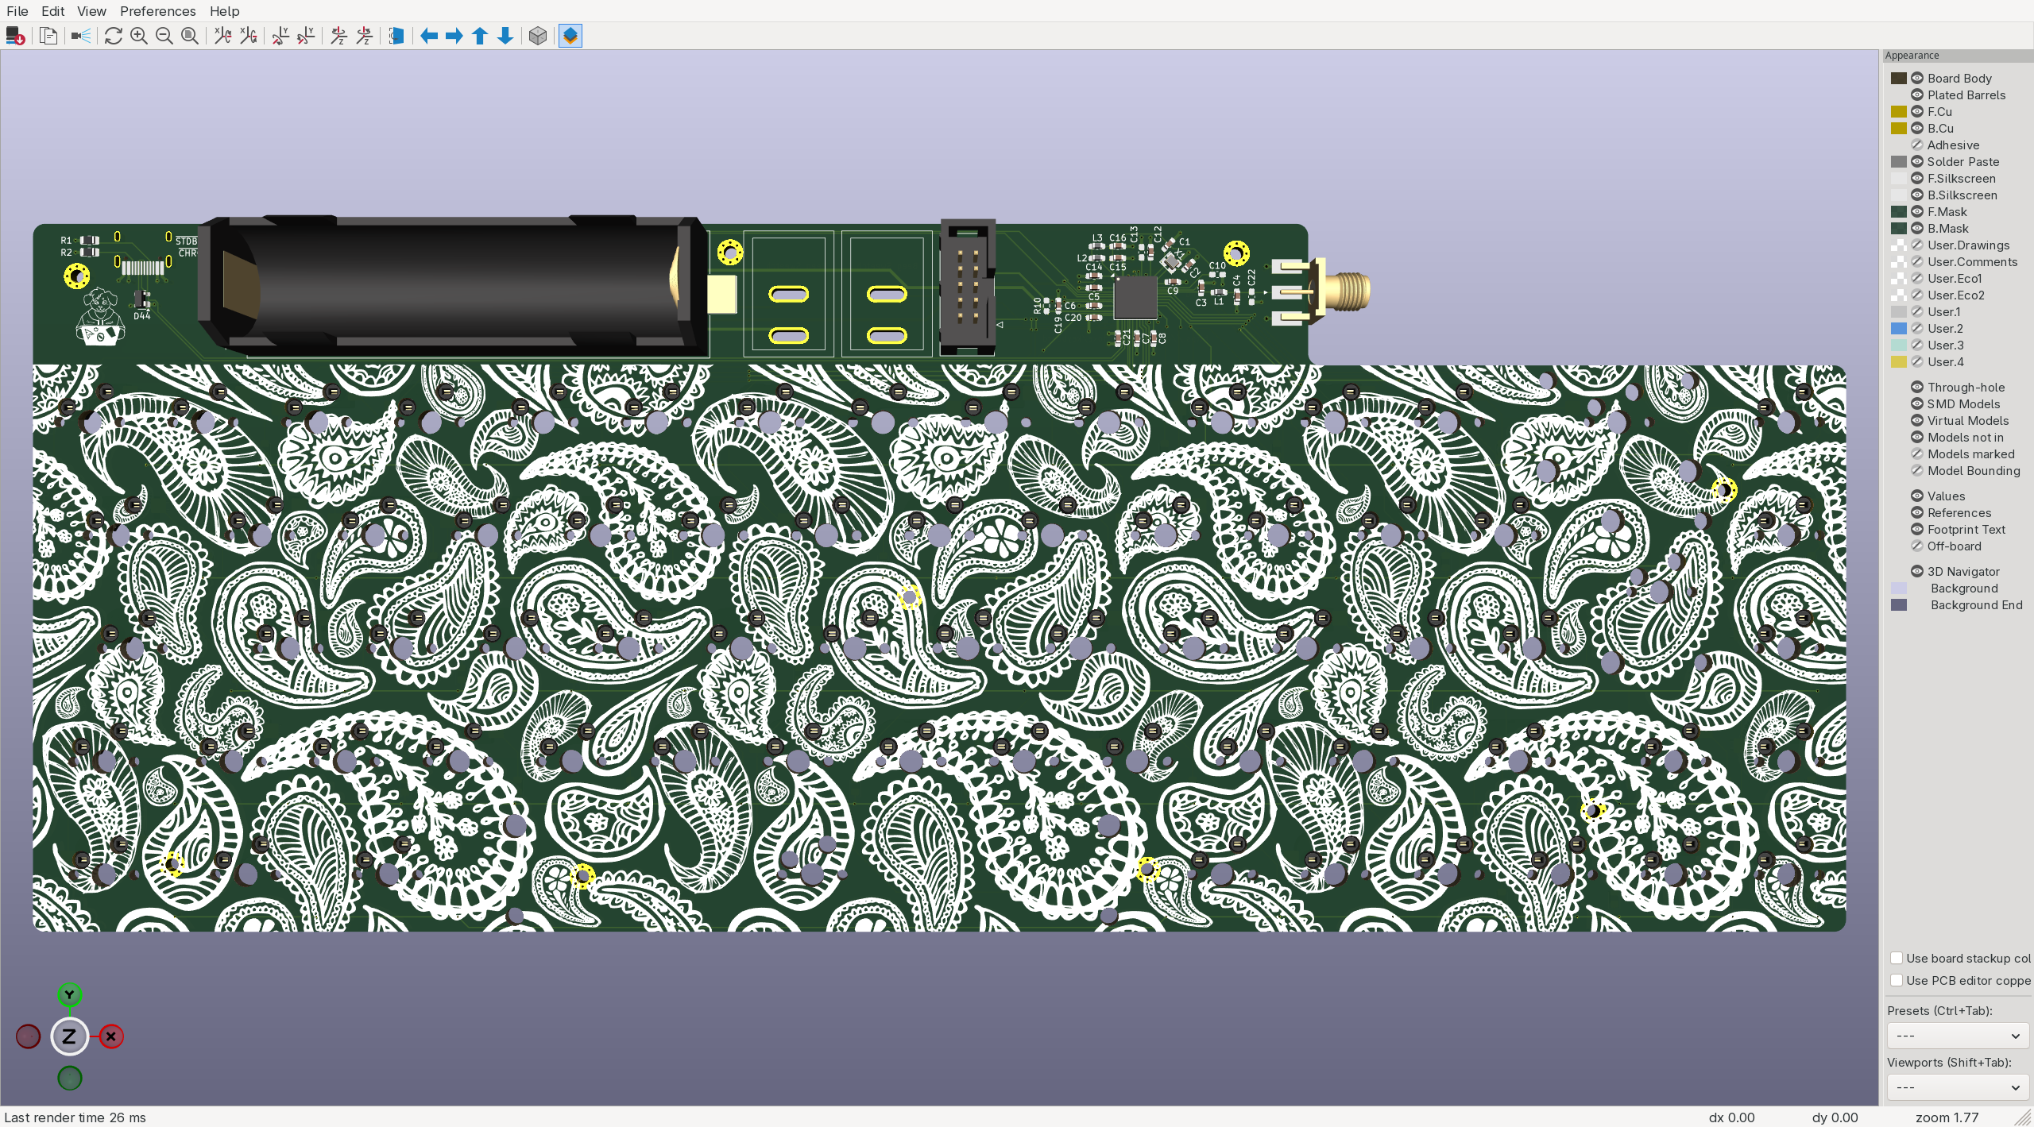The image size is (2034, 1127).
Task: Open the Edit menu
Action: (53, 11)
